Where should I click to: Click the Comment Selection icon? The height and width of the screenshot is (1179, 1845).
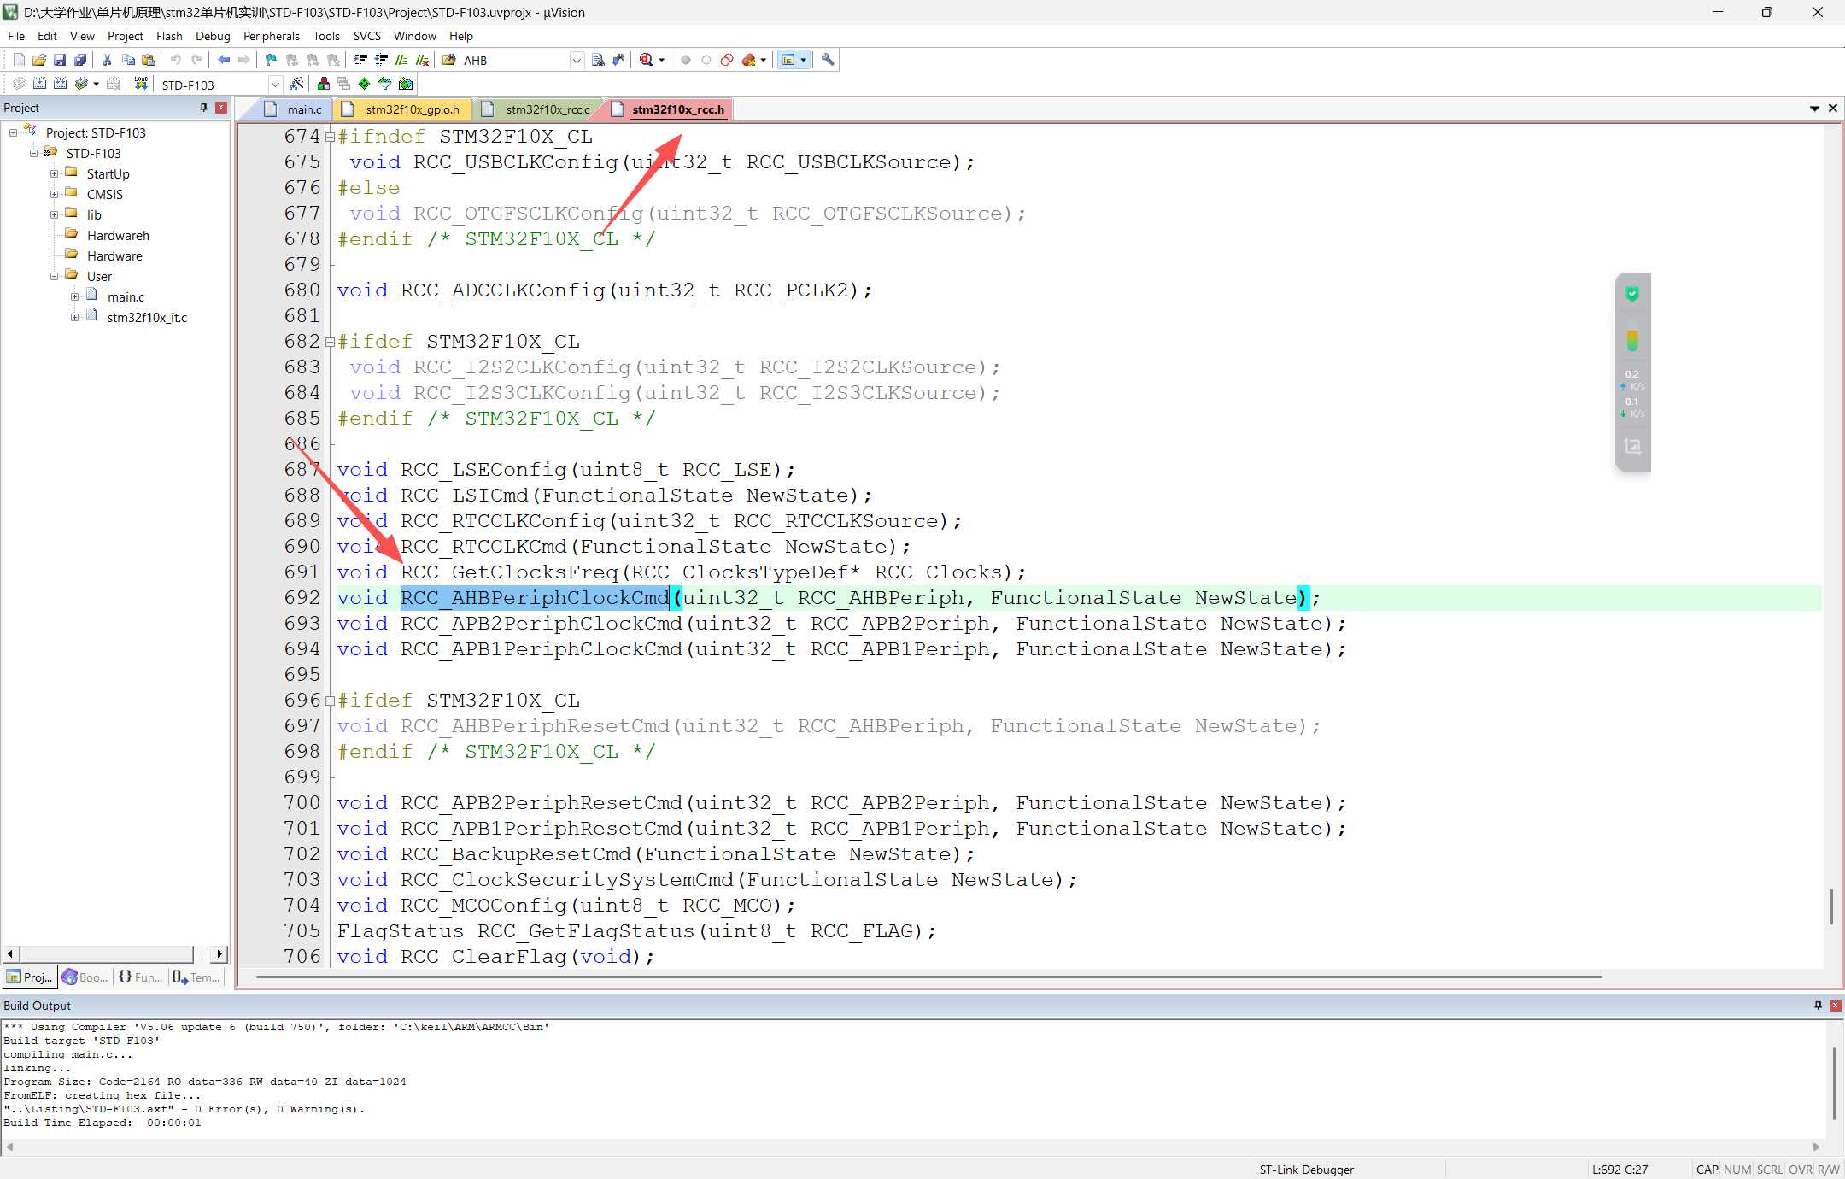[x=401, y=60]
